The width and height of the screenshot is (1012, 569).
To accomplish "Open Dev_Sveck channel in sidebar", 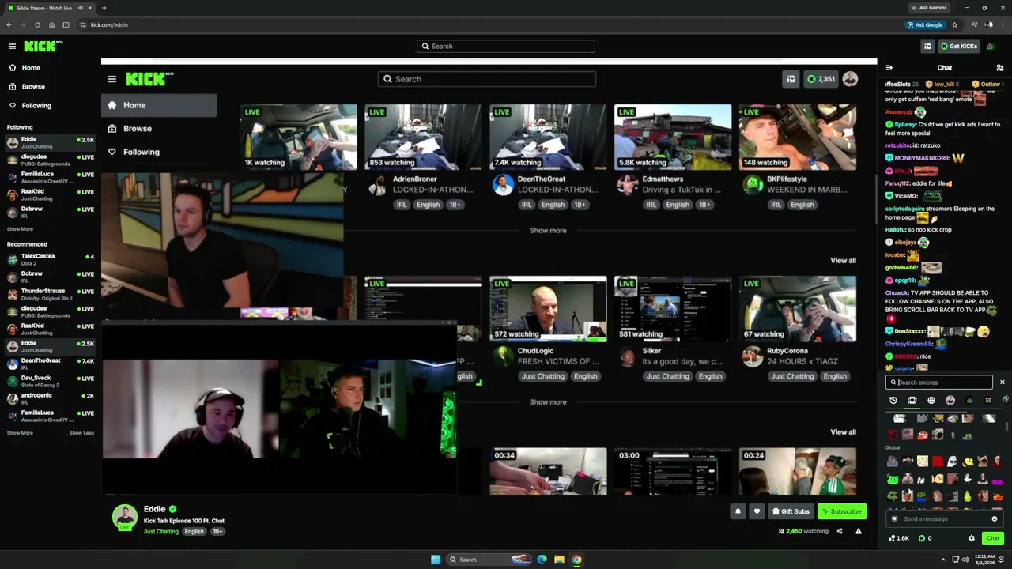I will pyautogui.click(x=51, y=381).
